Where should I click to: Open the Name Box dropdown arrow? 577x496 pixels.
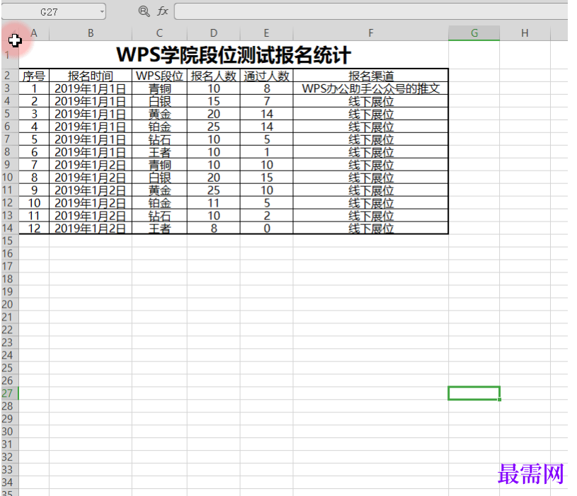pyautogui.click(x=102, y=12)
